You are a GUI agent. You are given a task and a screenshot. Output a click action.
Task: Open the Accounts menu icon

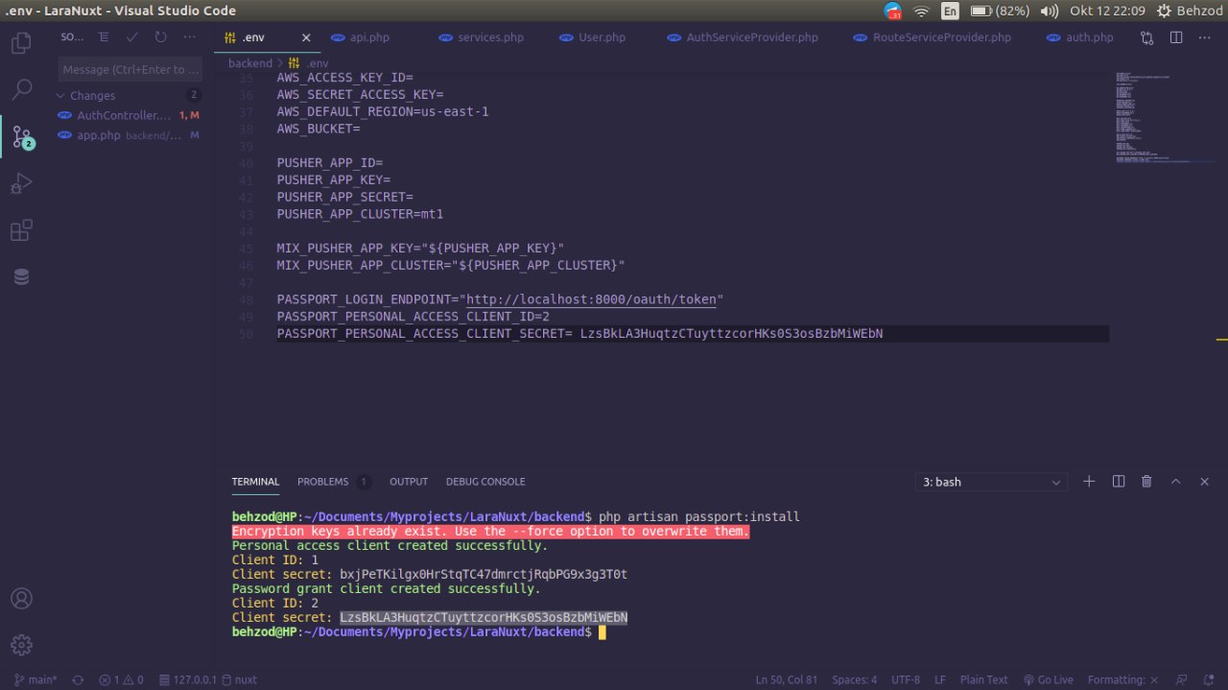click(x=21, y=598)
